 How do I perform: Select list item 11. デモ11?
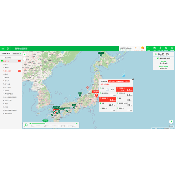(11, 84)
